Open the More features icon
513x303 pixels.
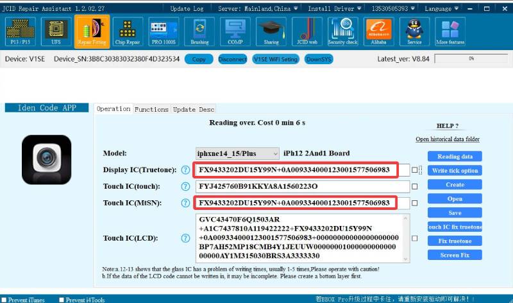450,31
